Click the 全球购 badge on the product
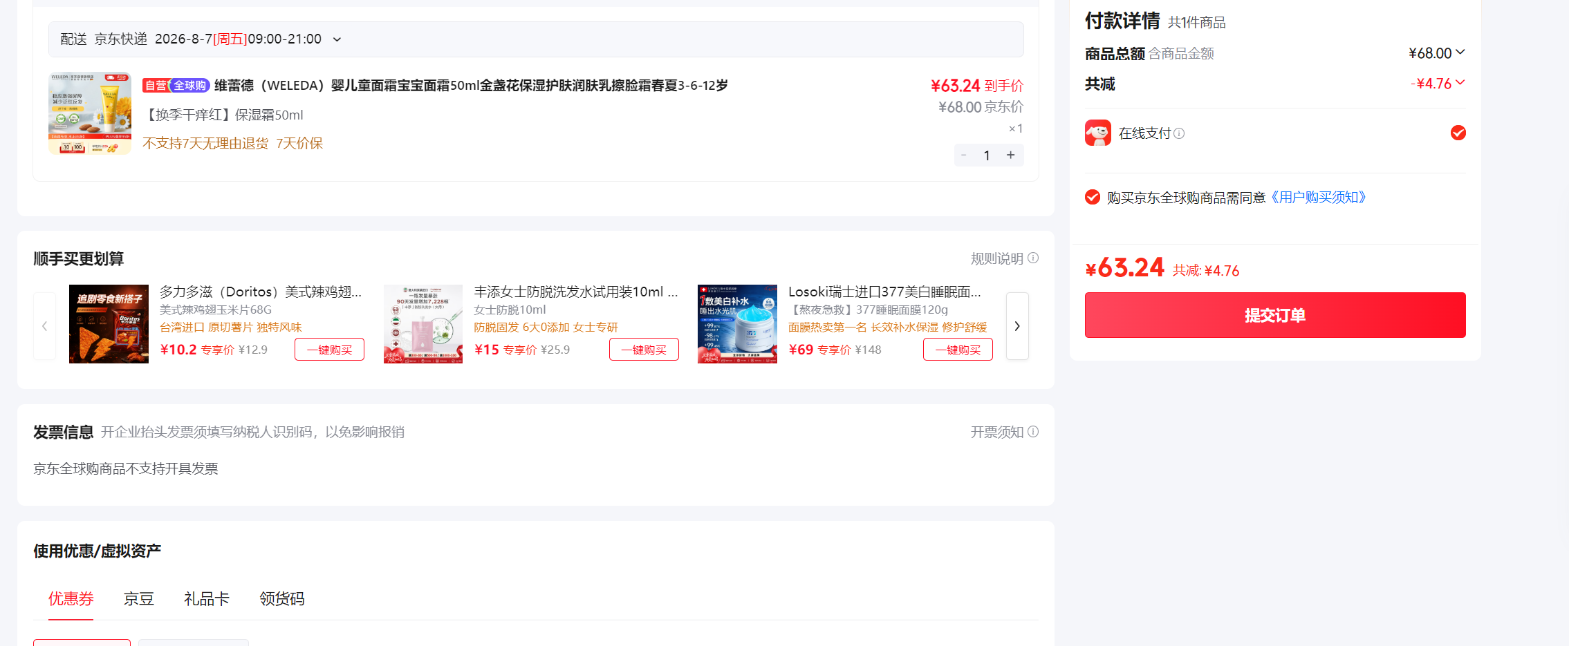The image size is (1569, 646). [x=189, y=86]
